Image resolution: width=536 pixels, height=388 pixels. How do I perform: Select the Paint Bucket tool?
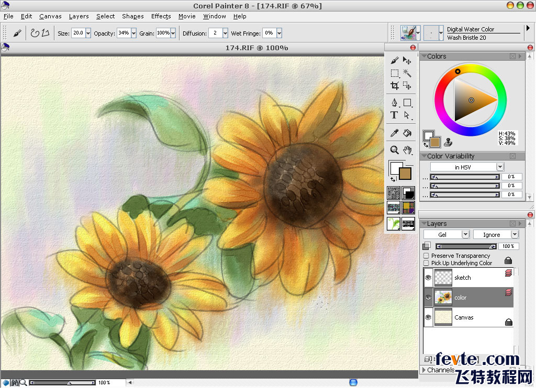407,133
